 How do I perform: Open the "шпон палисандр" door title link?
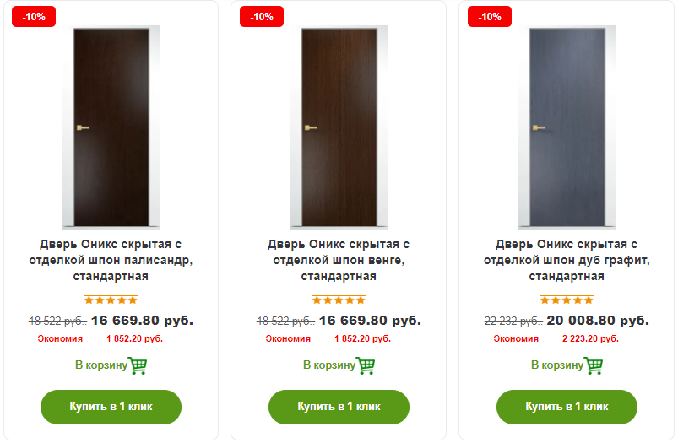[x=111, y=260]
